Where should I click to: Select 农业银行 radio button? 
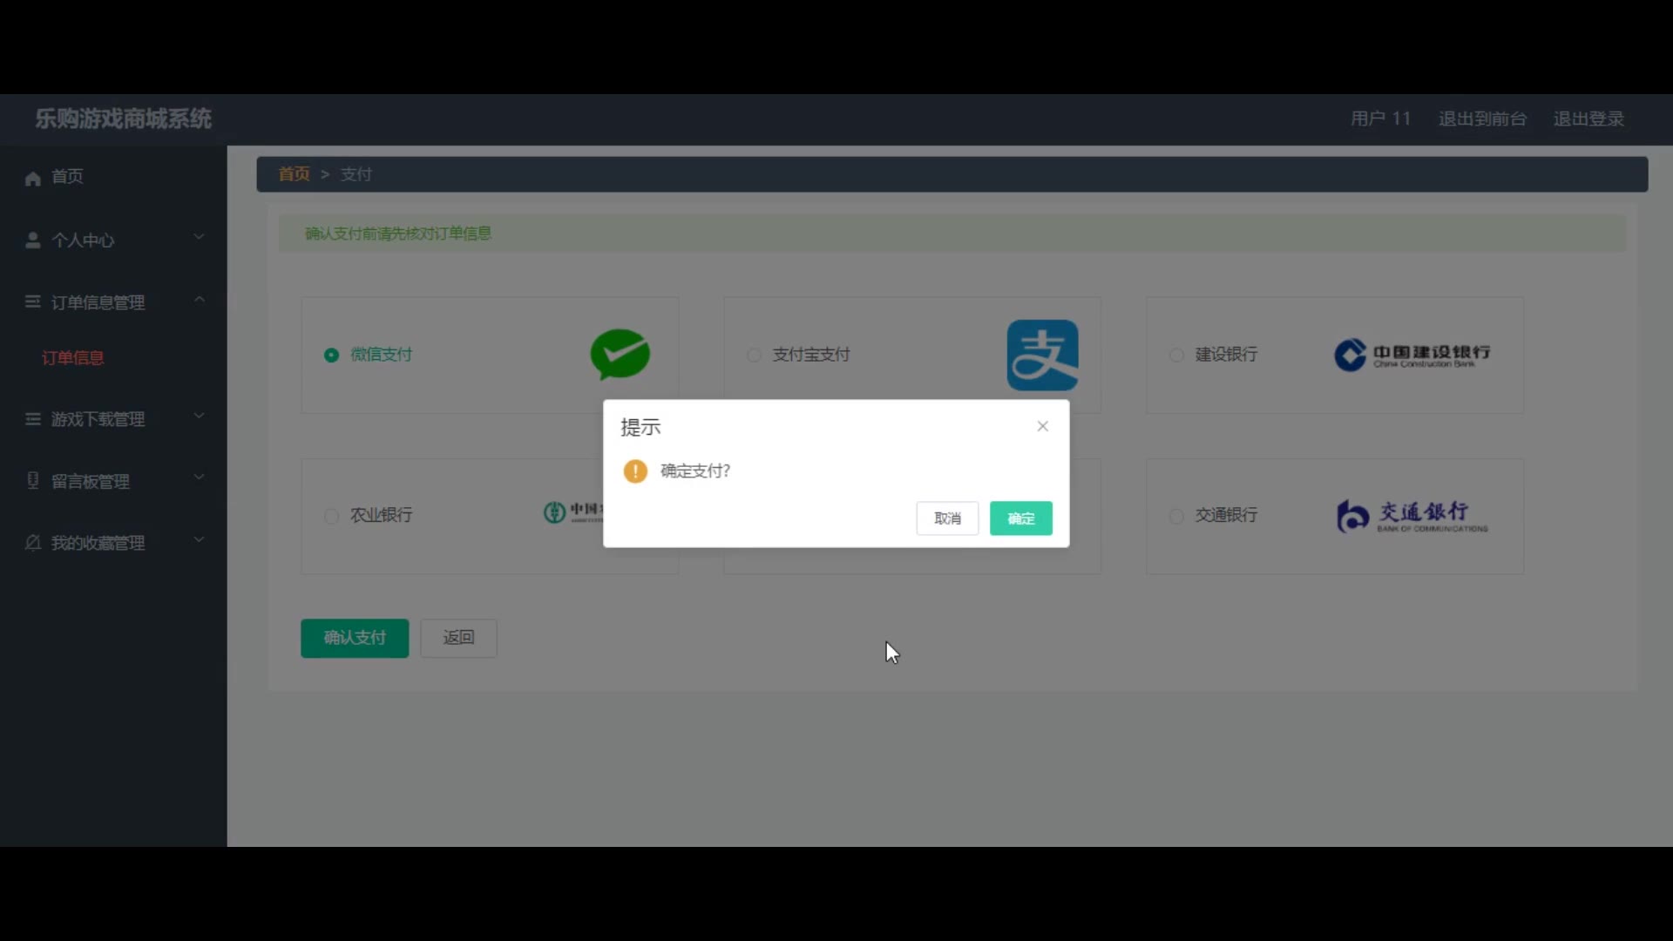[331, 516]
